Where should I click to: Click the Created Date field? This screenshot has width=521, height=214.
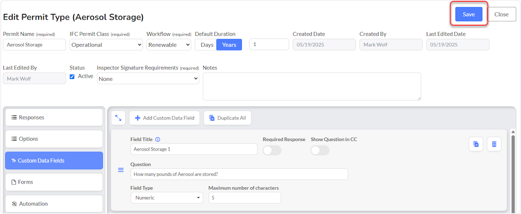[x=324, y=45]
